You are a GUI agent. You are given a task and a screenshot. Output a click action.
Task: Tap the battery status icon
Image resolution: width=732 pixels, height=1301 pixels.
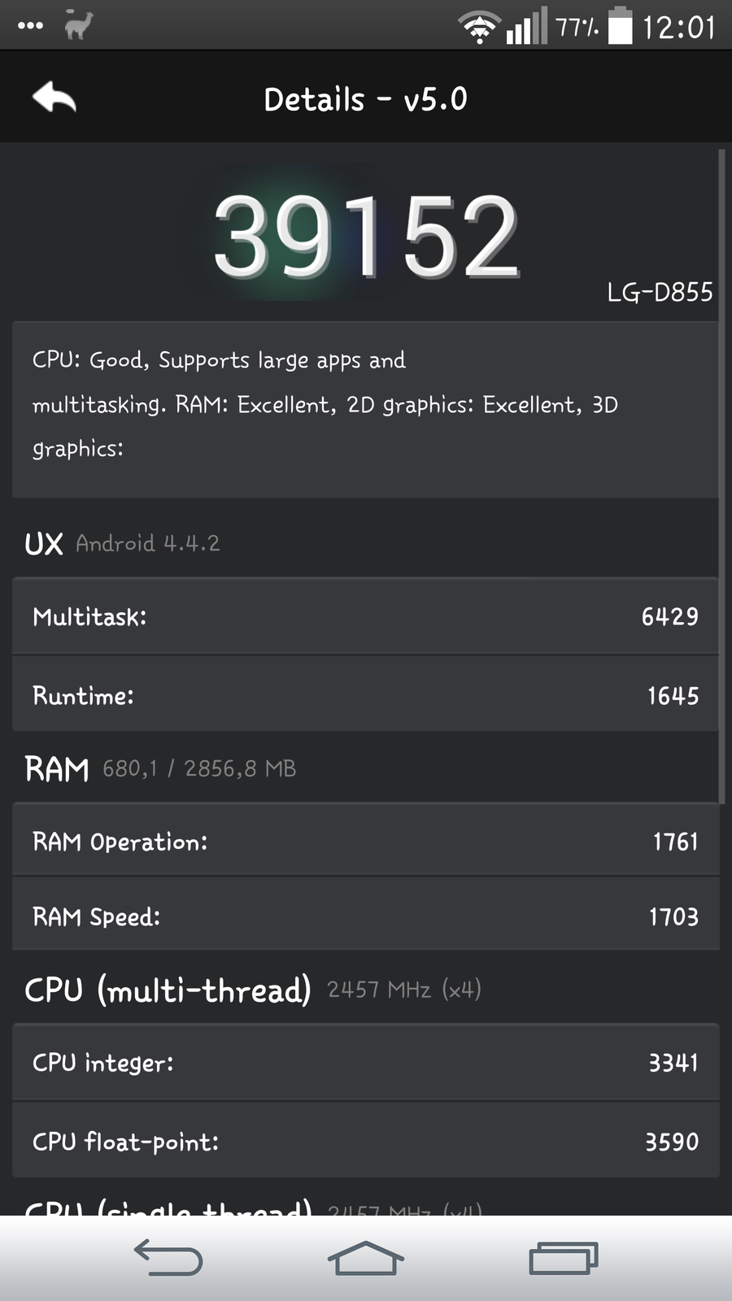(x=620, y=26)
